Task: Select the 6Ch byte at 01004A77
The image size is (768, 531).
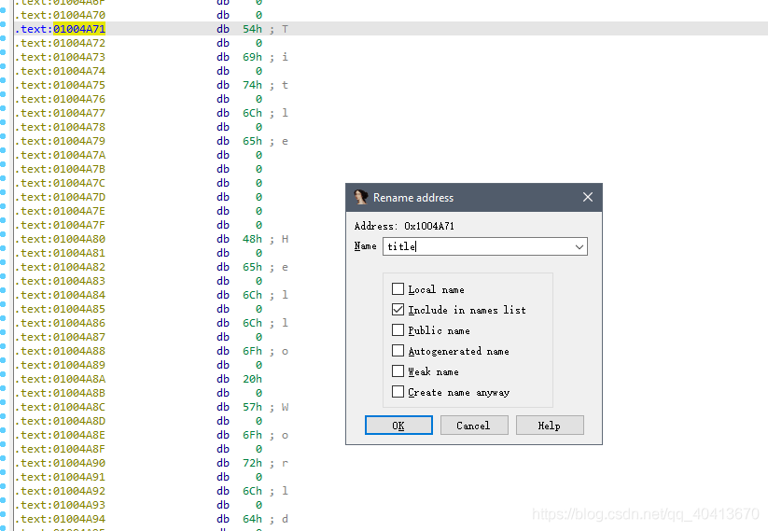Action: [252, 113]
